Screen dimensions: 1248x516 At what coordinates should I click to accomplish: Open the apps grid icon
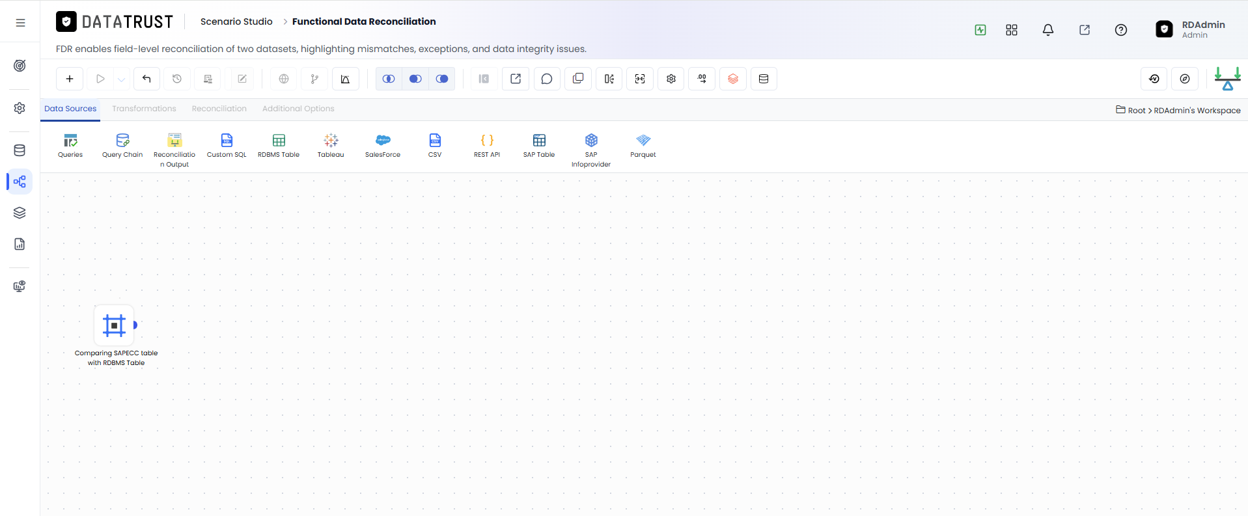point(1012,30)
